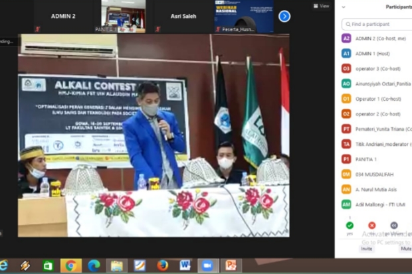Open PowerPoint from taskbar
Screen dimensions: 412x274
coord(231,265)
